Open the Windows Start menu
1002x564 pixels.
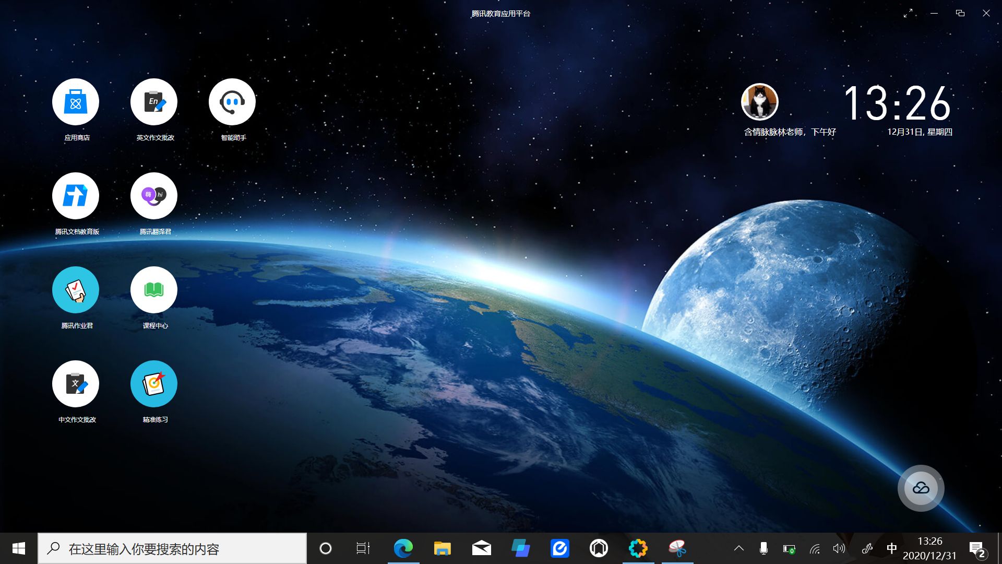click(x=19, y=548)
